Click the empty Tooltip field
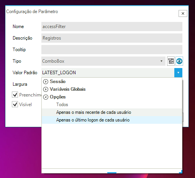195x178 pixels. (112, 50)
